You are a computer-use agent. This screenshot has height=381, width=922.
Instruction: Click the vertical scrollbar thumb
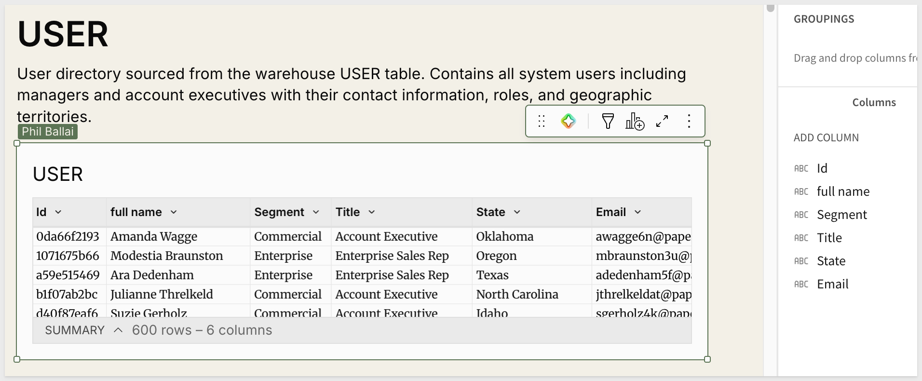771,8
